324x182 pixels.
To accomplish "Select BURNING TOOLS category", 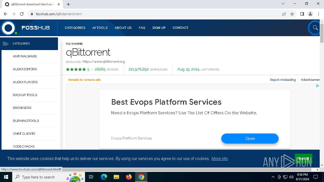I will point(26,121).
